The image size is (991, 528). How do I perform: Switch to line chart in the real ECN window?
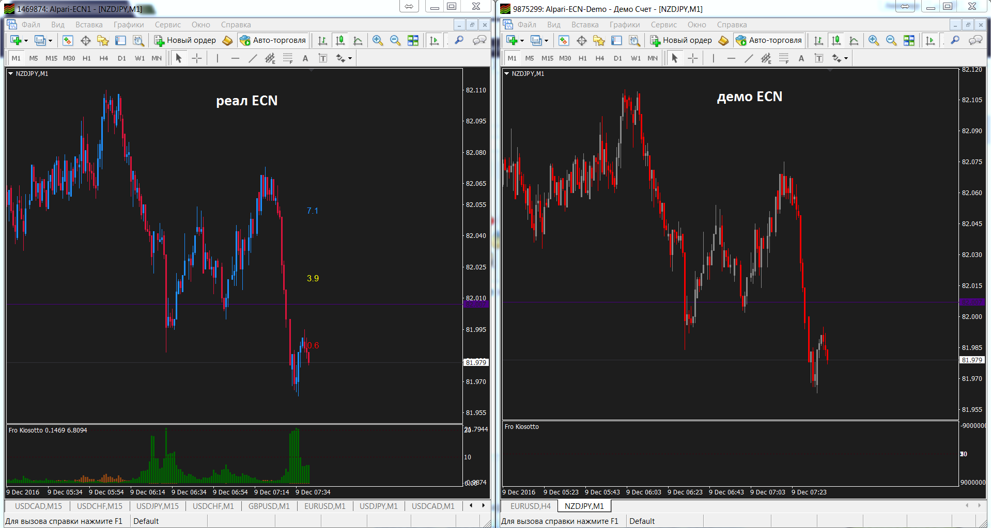358,40
